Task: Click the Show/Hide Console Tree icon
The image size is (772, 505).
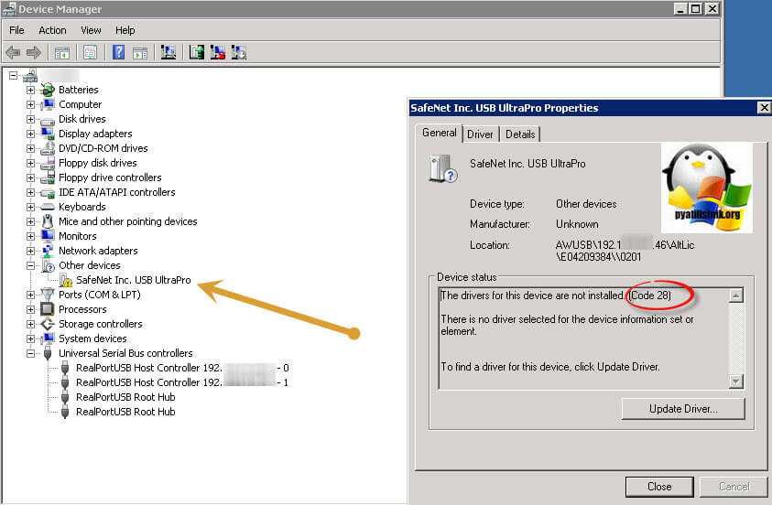Action: [x=62, y=52]
